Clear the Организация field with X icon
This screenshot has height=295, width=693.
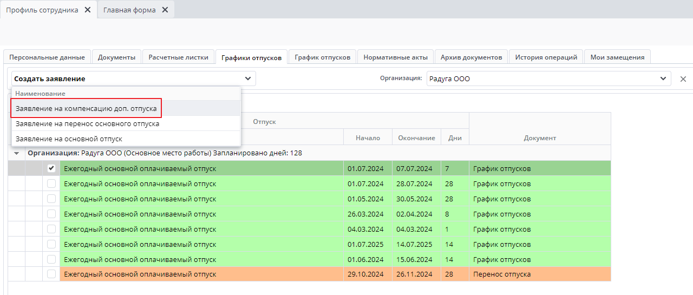coord(683,79)
